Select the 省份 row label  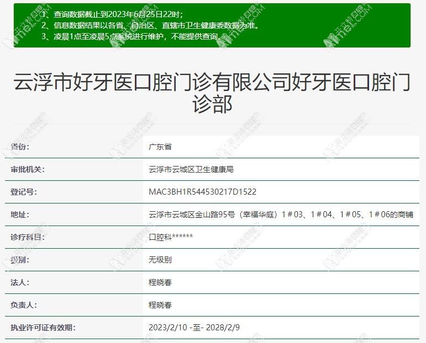[x=20, y=147]
